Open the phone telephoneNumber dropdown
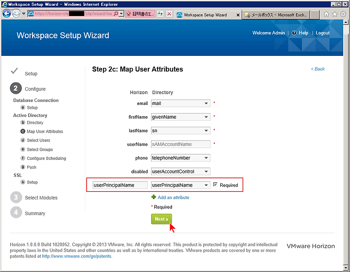 [180, 158]
